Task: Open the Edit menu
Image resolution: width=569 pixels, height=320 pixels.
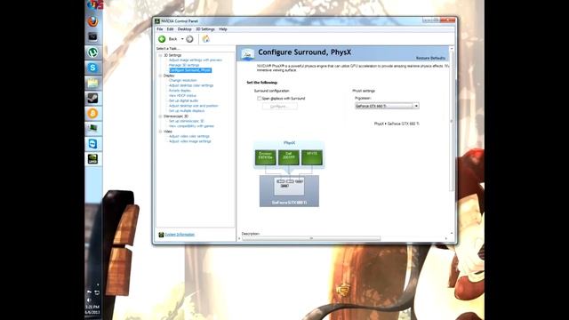Action: pyautogui.click(x=170, y=29)
